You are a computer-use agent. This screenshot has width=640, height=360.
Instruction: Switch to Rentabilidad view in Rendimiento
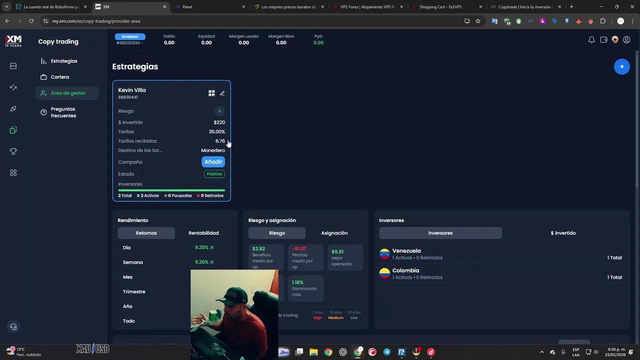coord(203,233)
